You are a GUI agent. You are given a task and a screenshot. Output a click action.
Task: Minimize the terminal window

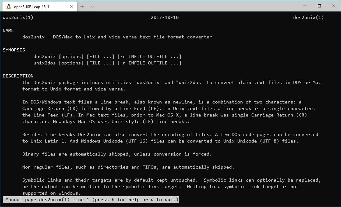[305, 6]
